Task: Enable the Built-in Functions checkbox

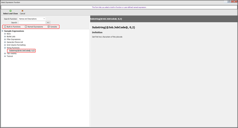Action: [x=5, y=27]
